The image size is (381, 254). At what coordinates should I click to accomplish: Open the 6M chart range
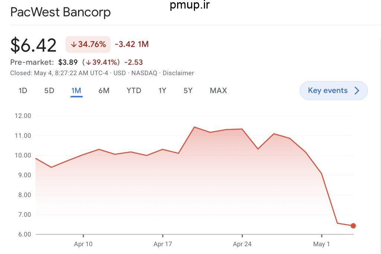(x=104, y=91)
